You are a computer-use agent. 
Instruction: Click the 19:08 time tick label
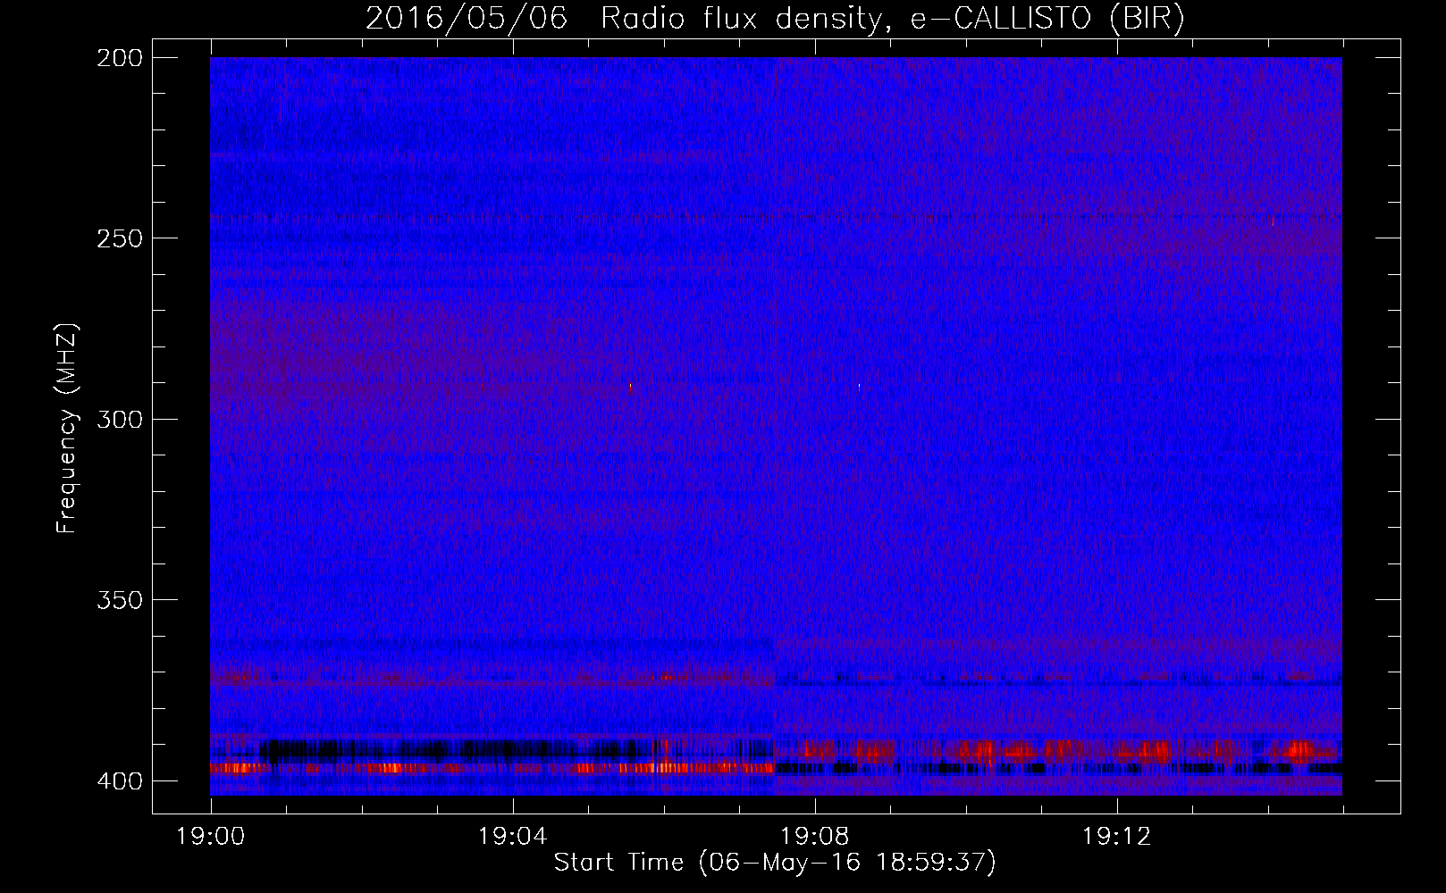815,837
